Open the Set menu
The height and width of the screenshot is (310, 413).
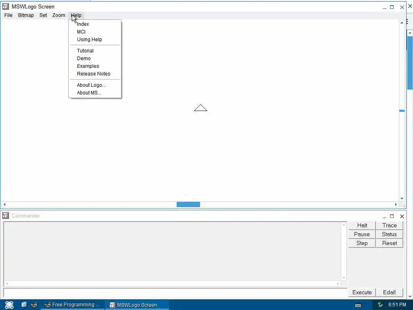(x=43, y=15)
